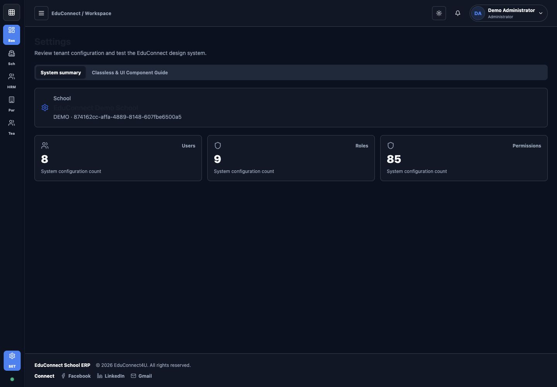Screen dimensions: 557x387
Task: Open the Tea teachers sidebar module
Action: tap(12, 127)
